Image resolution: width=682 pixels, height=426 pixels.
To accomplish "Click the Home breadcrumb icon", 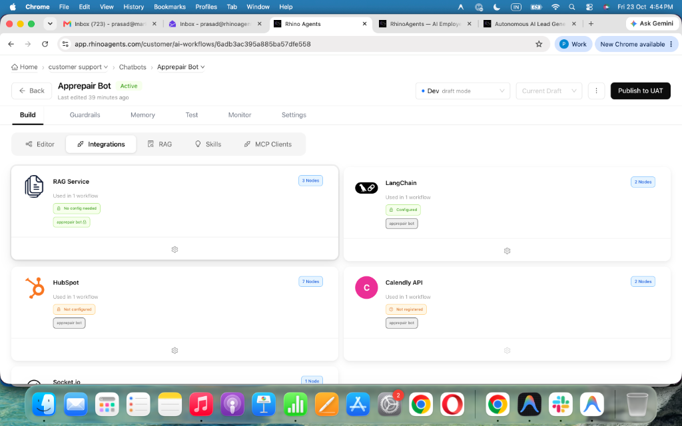I will [15, 67].
